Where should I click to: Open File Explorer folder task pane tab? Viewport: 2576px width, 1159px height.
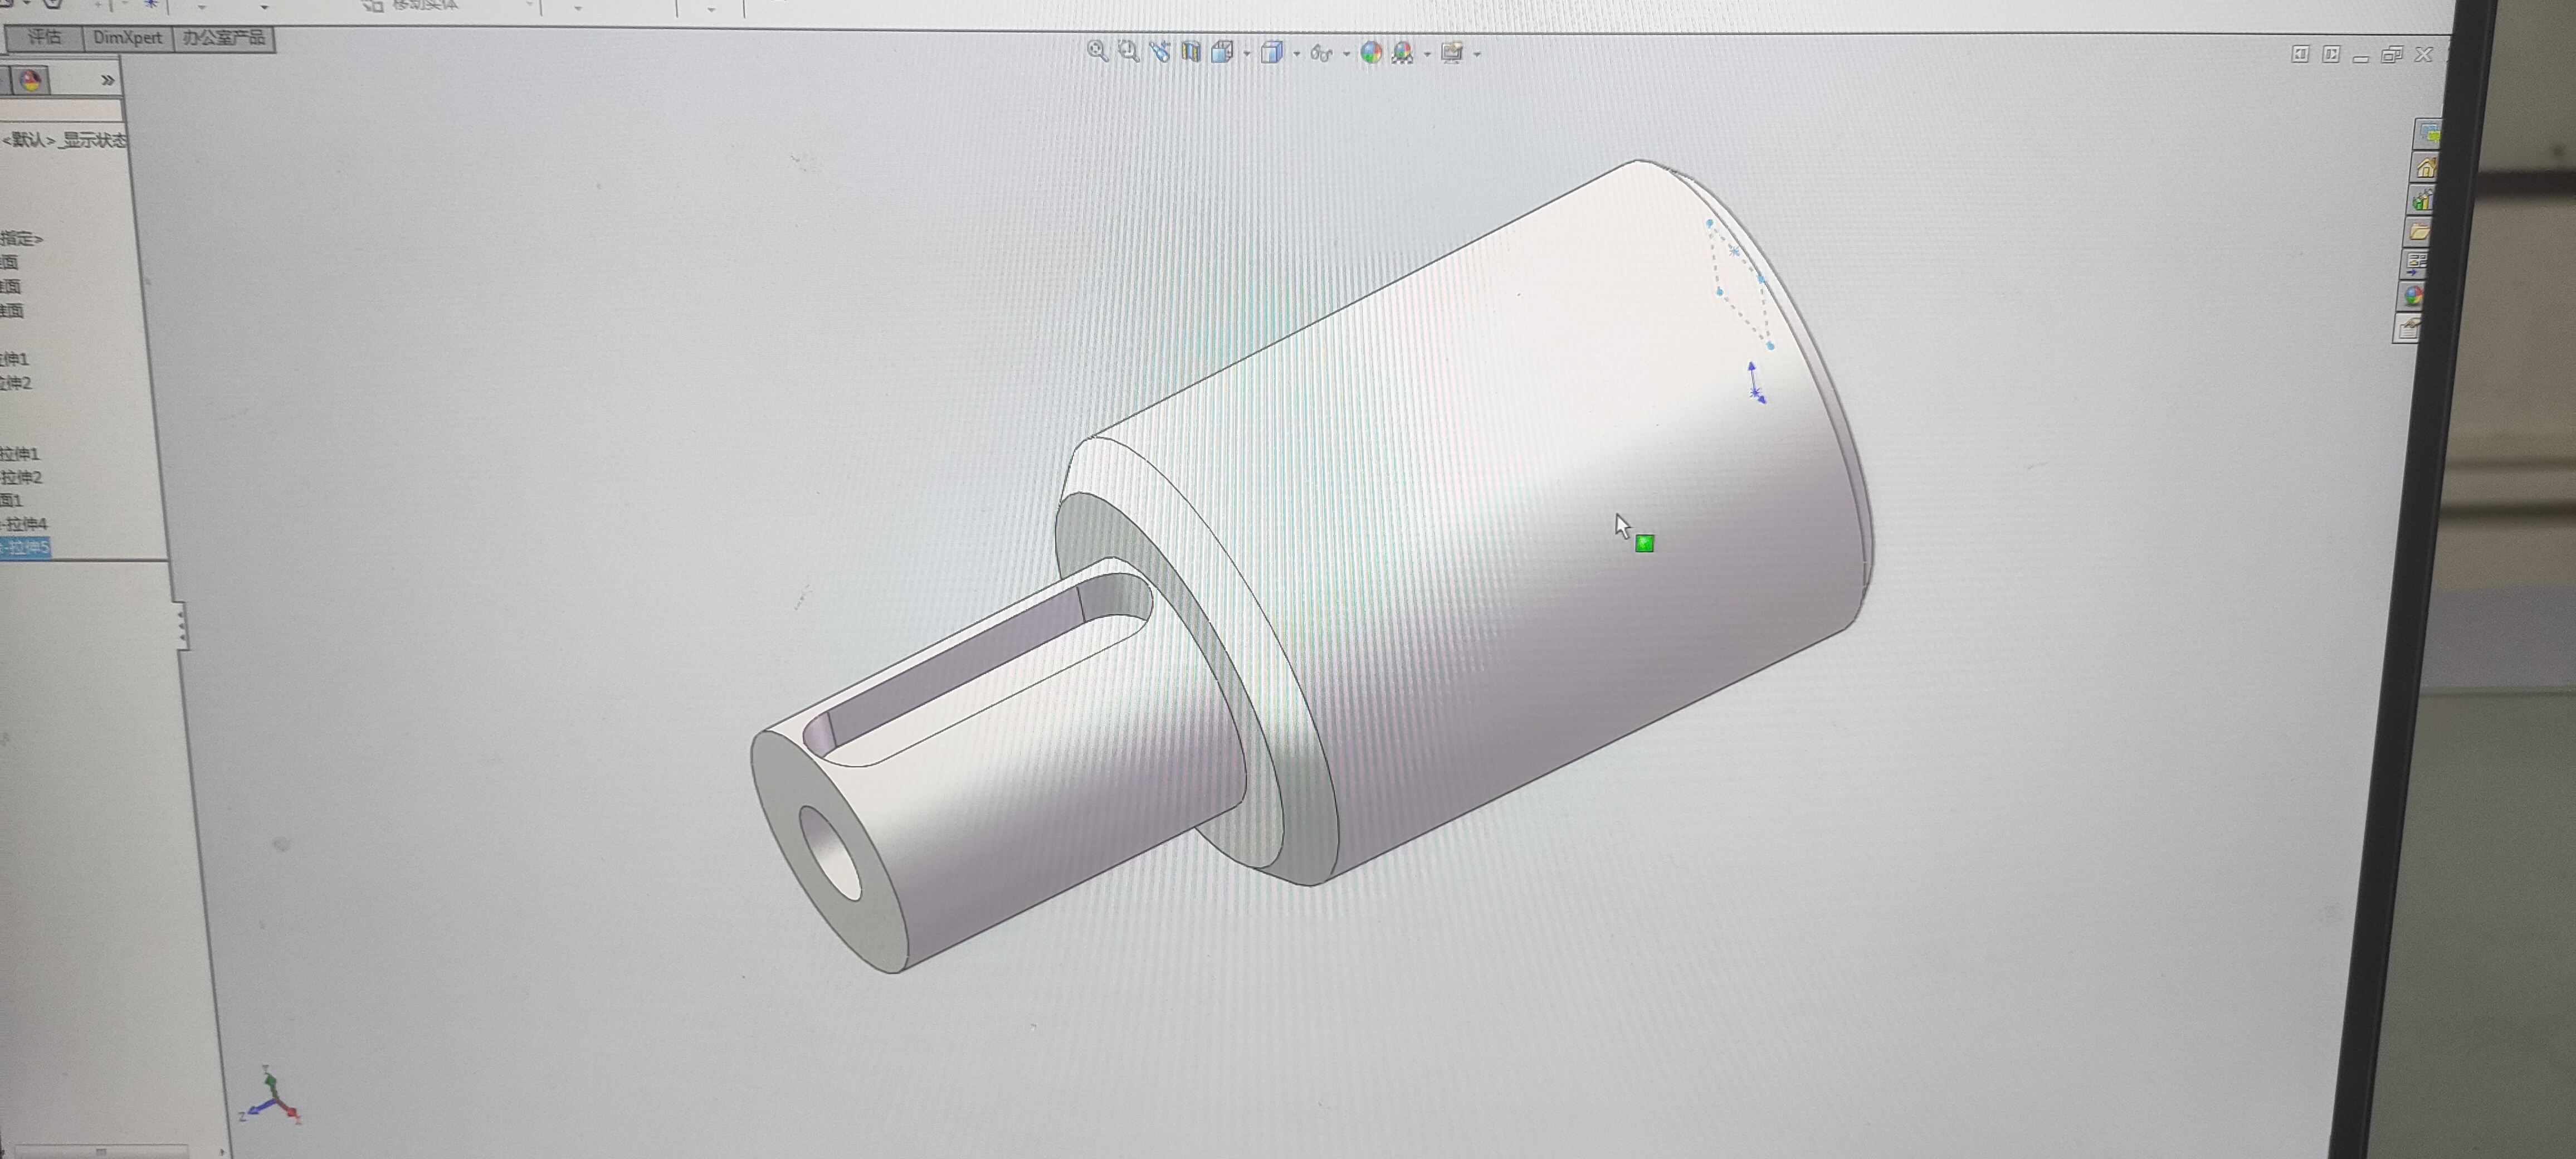coord(2420,232)
